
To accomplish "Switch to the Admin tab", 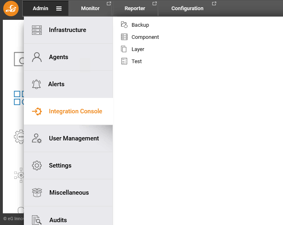I will (x=45, y=8).
